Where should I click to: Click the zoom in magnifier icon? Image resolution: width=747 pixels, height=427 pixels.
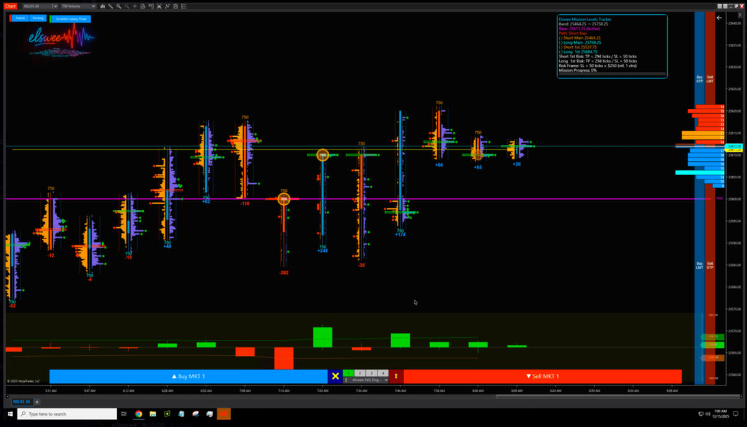pyautogui.click(x=119, y=6)
